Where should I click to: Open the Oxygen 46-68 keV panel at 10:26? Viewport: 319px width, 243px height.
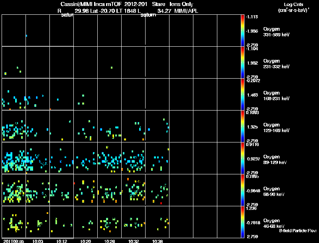pyautogui.click(x=109, y=222)
